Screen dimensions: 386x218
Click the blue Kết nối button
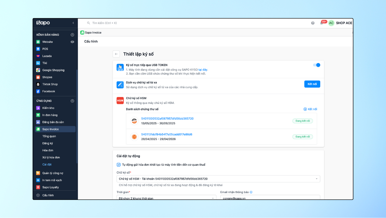point(312,84)
